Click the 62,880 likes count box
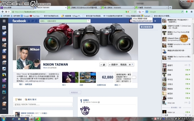 tap(105, 77)
